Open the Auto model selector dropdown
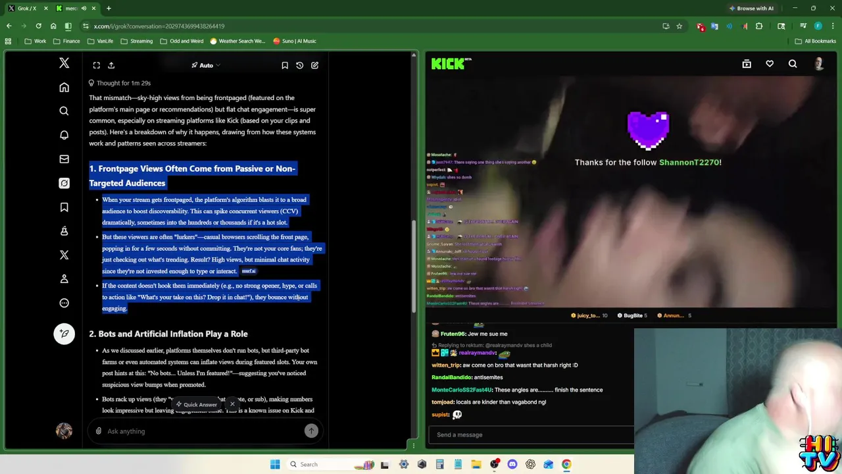 click(x=206, y=65)
